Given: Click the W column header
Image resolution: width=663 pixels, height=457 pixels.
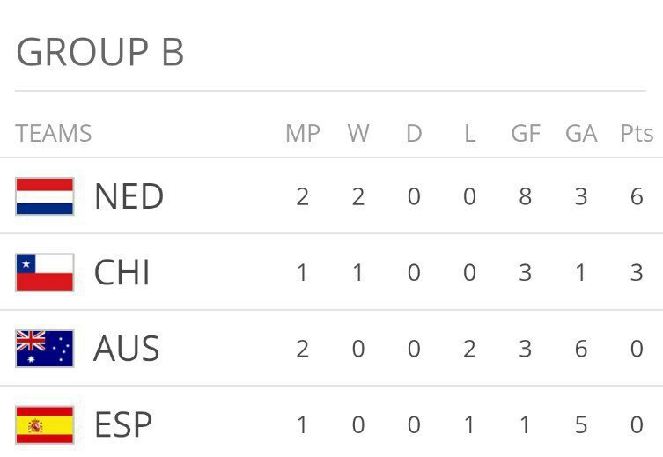Looking at the screenshot, I should [358, 134].
